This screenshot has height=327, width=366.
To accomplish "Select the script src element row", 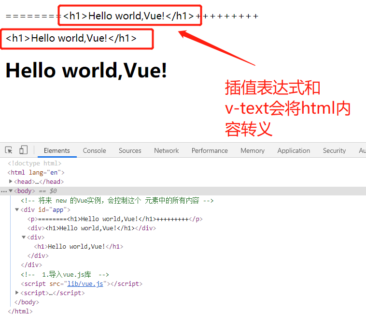I will 82,284.
